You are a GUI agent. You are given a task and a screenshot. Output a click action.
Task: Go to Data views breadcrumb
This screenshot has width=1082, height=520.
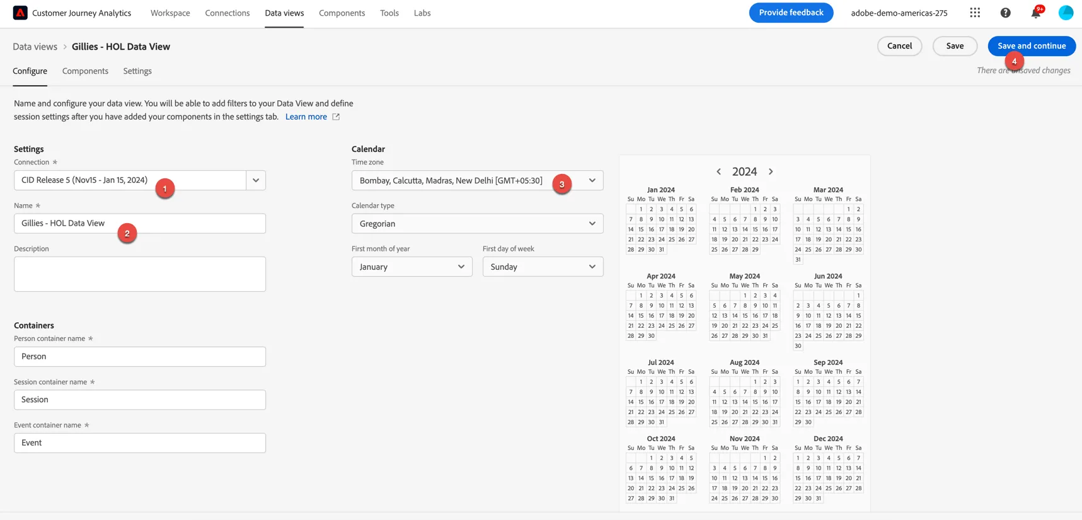(x=35, y=47)
